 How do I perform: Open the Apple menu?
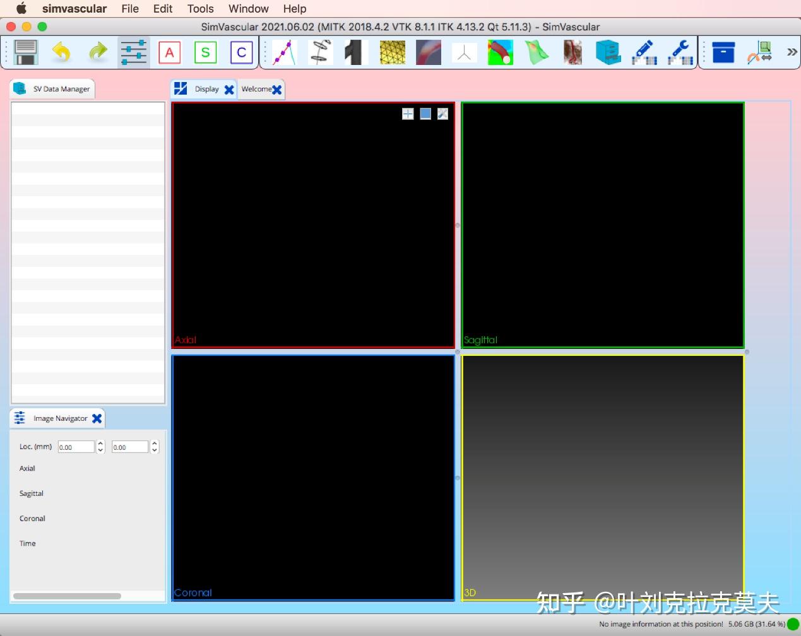[x=21, y=8]
